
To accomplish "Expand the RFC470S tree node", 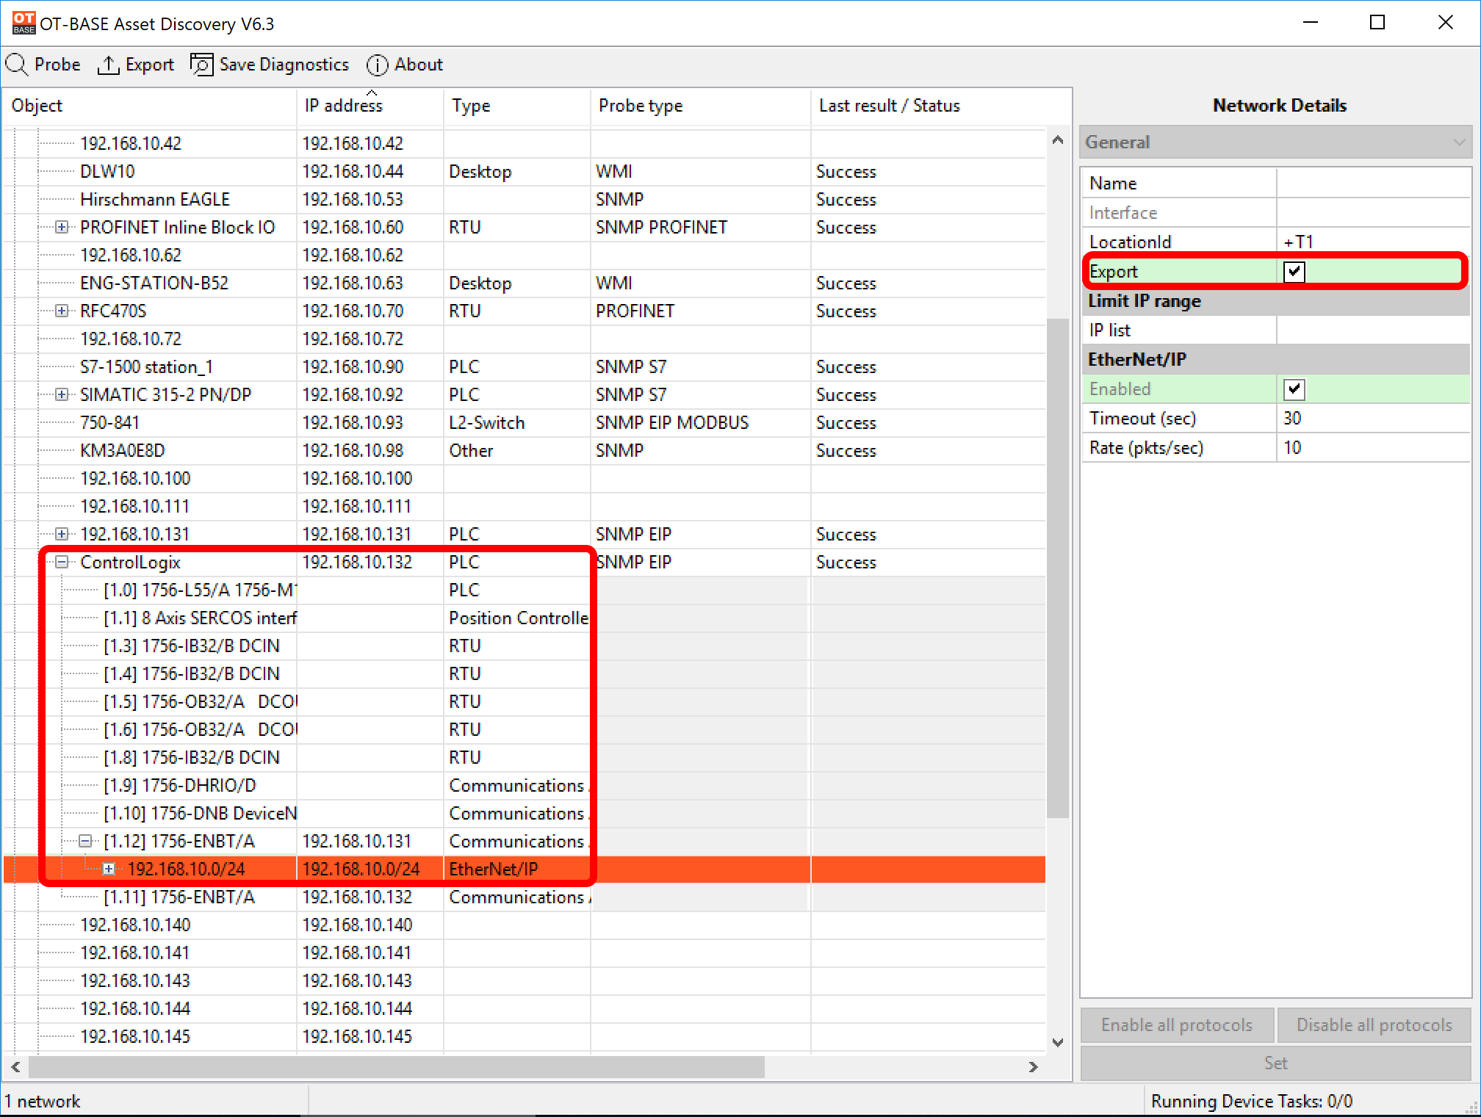I will pos(62,311).
